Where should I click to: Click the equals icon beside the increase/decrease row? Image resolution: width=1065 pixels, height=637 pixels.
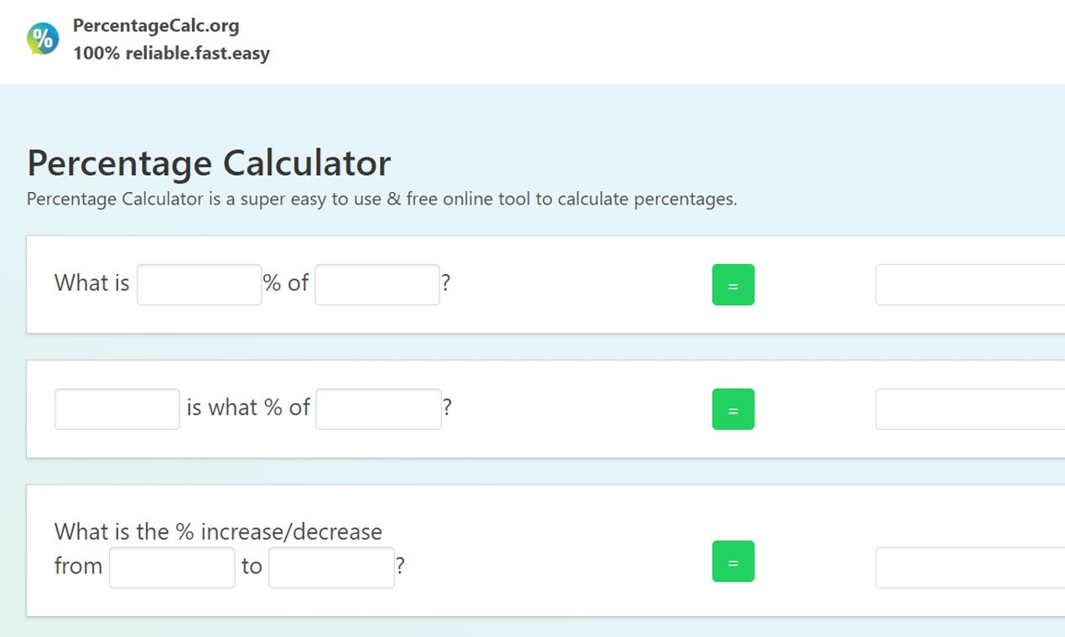[x=733, y=562]
